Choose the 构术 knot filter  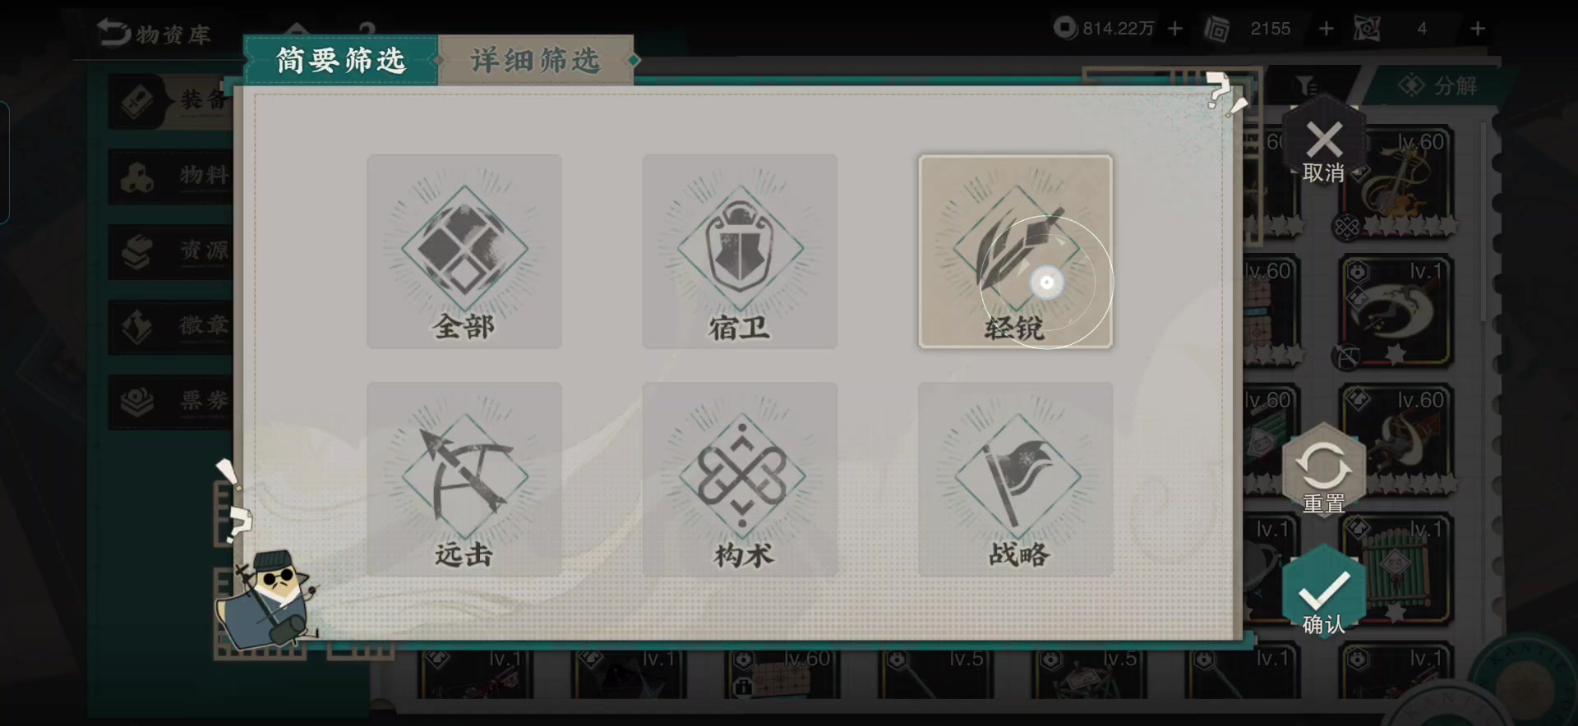(x=740, y=479)
